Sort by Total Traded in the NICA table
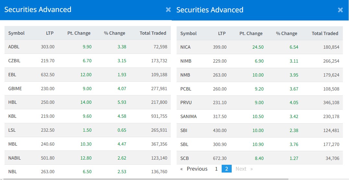 (x=325, y=33)
